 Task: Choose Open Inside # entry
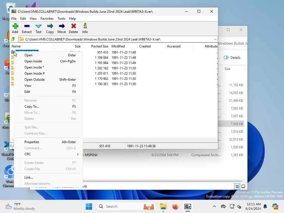48,73
